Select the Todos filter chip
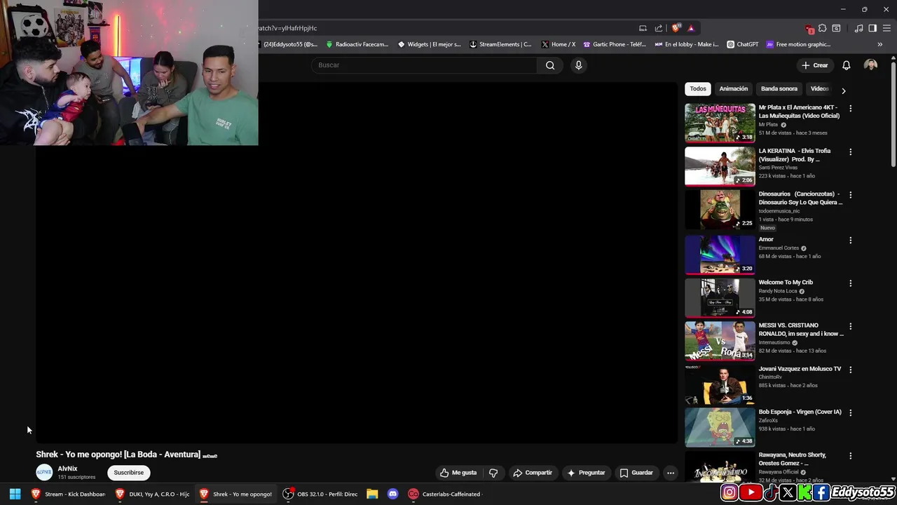Screen dimensions: 897x505 [x=698, y=89]
